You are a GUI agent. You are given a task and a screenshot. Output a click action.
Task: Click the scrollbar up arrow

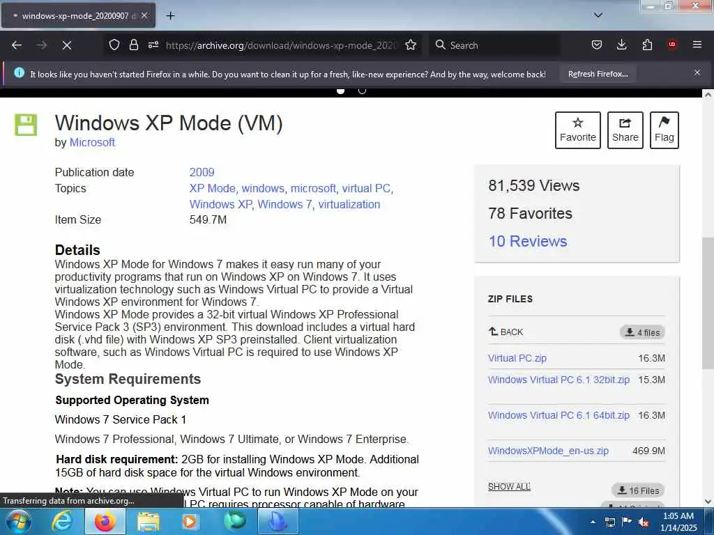pos(708,94)
